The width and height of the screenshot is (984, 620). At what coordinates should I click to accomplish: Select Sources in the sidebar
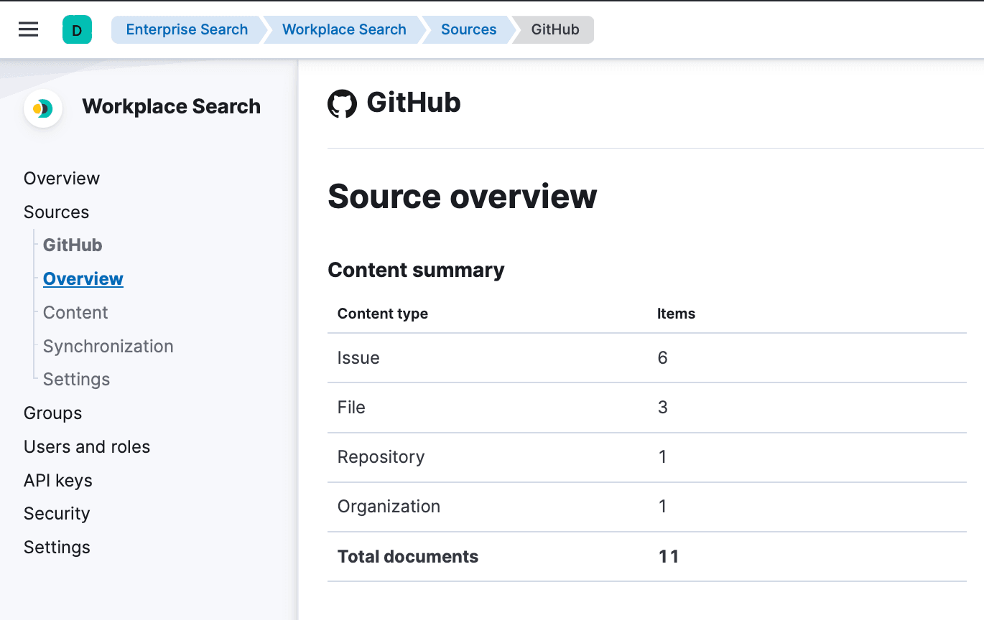56,212
